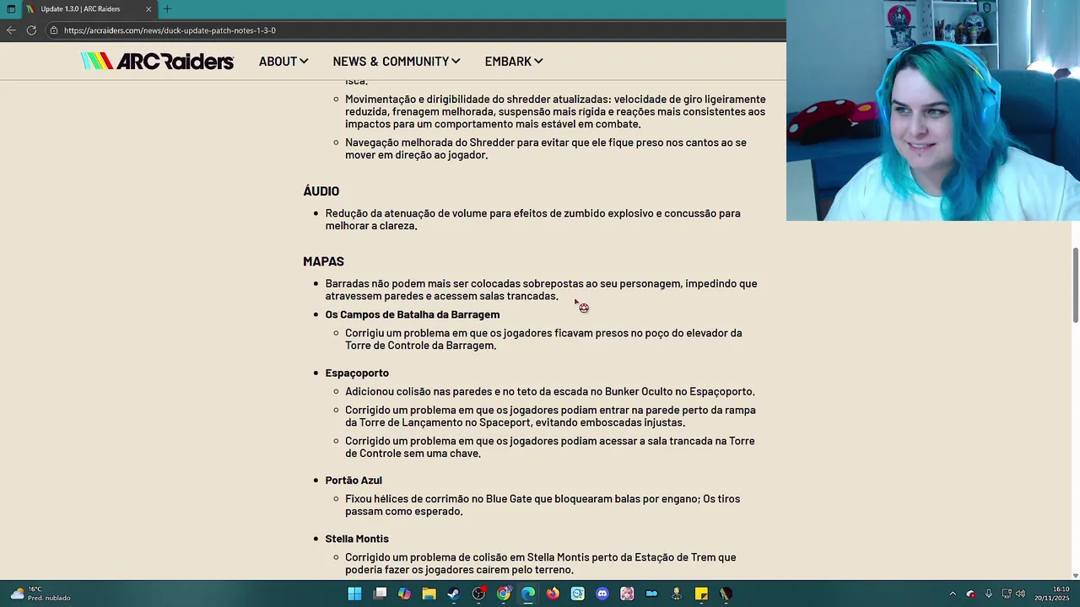Click the streamer webcam overlay
Viewport: 1080px width, 607px height.
pyautogui.click(x=933, y=110)
